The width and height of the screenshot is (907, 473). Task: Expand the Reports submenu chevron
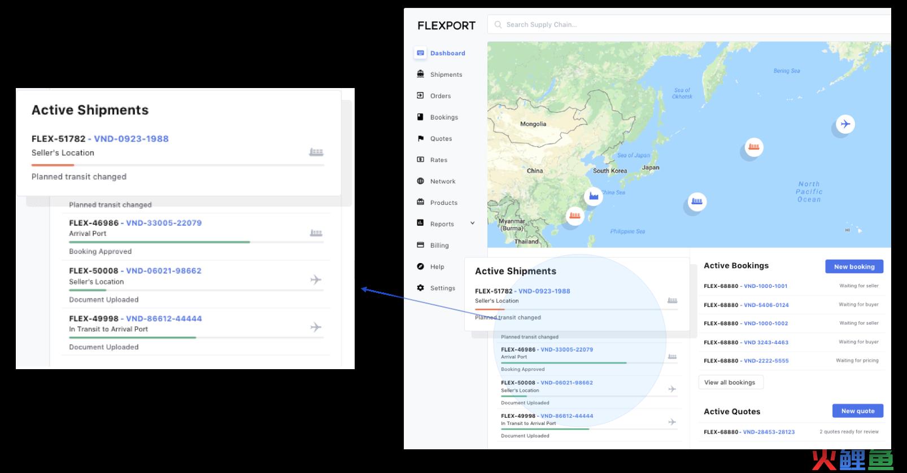pyautogui.click(x=473, y=224)
